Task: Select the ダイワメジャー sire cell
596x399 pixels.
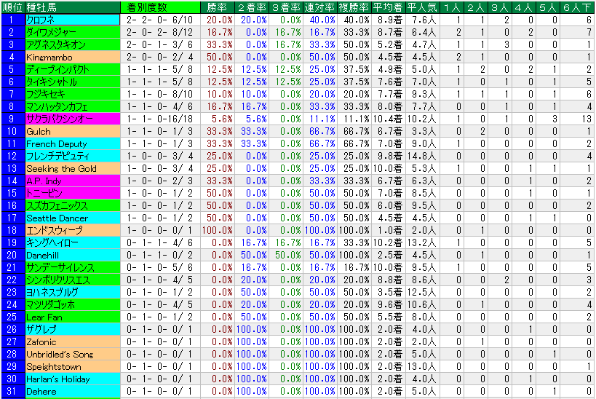Action: (73, 32)
